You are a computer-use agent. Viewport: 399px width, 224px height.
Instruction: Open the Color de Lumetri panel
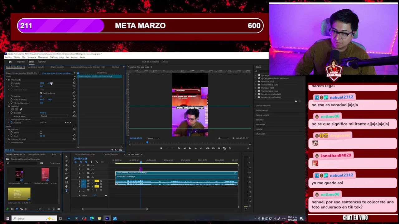point(262,115)
